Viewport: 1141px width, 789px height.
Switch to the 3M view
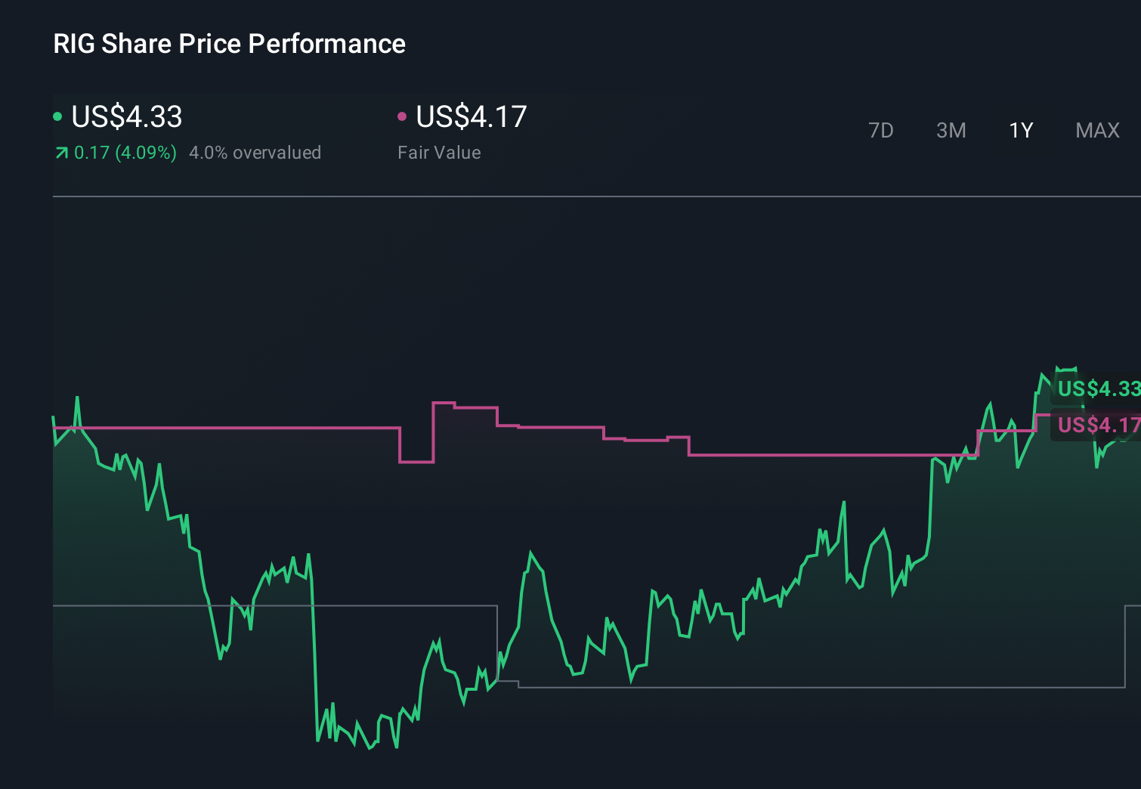click(951, 130)
